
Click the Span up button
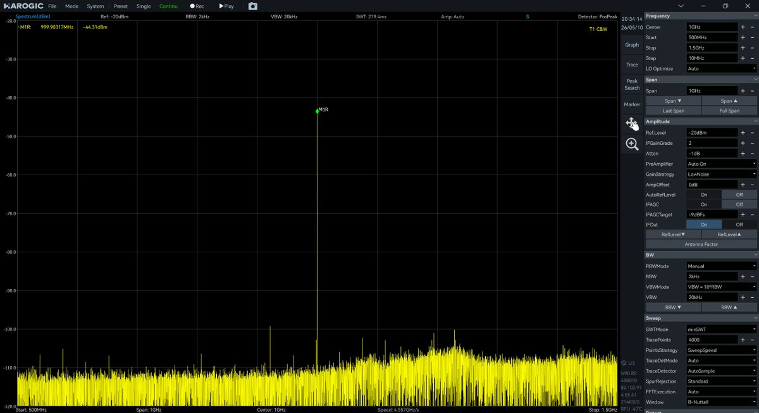tap(729, 101)
